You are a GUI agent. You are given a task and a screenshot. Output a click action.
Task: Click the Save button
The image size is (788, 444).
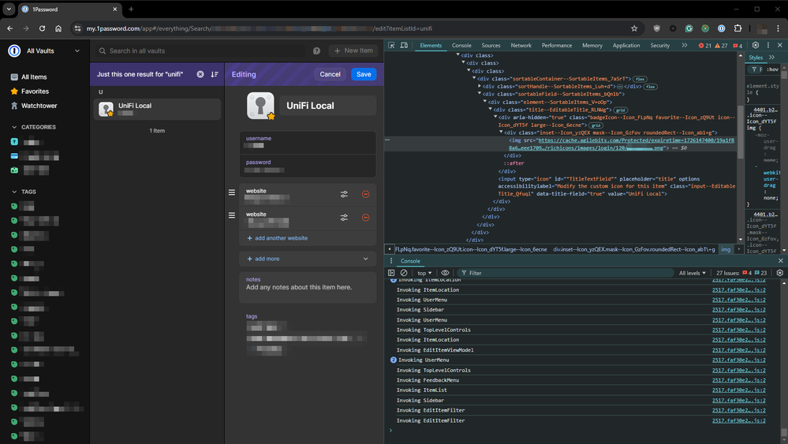point(363,74)
